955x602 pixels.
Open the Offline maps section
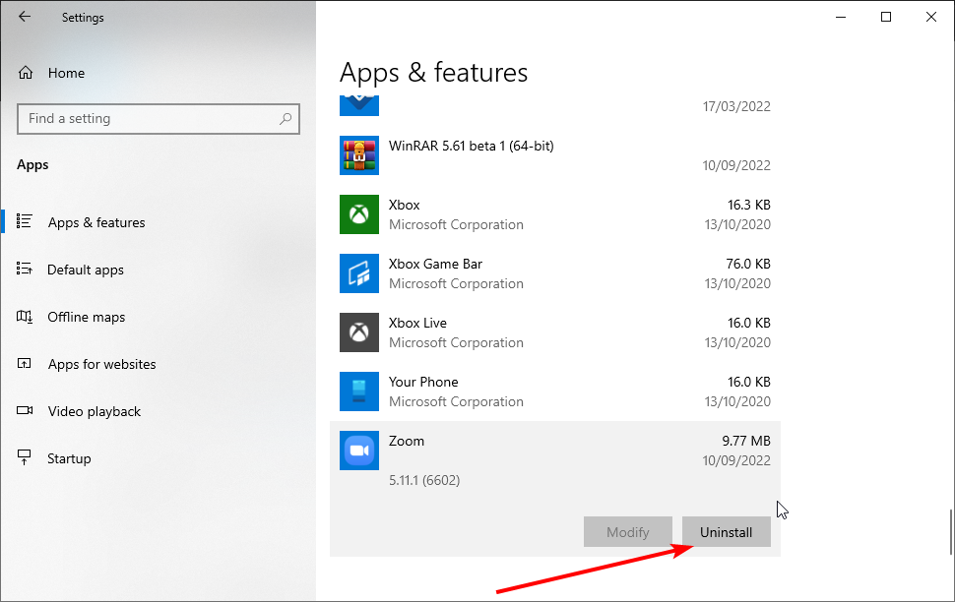pyautogui.click(x=87, y=317)
